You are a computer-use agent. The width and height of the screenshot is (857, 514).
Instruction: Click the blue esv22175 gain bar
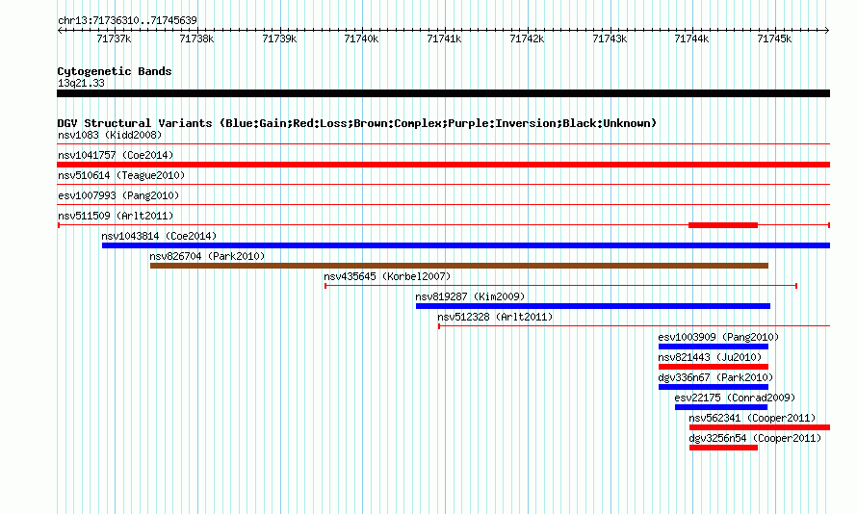click(721, 407)
